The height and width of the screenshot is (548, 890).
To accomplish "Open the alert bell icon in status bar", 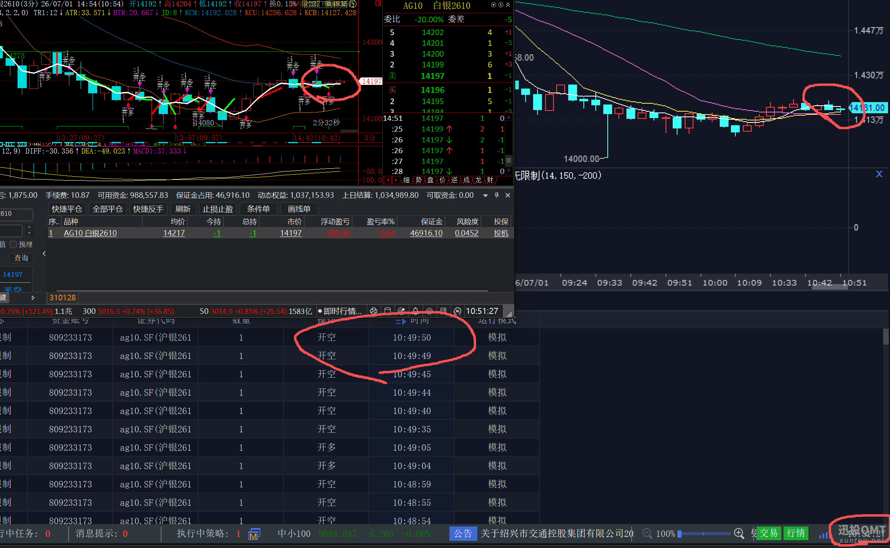I will [x=415, y=311].
